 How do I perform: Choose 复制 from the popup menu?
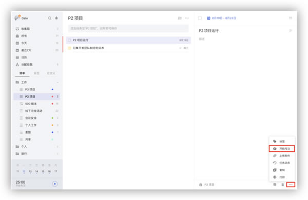coord(282,170)
